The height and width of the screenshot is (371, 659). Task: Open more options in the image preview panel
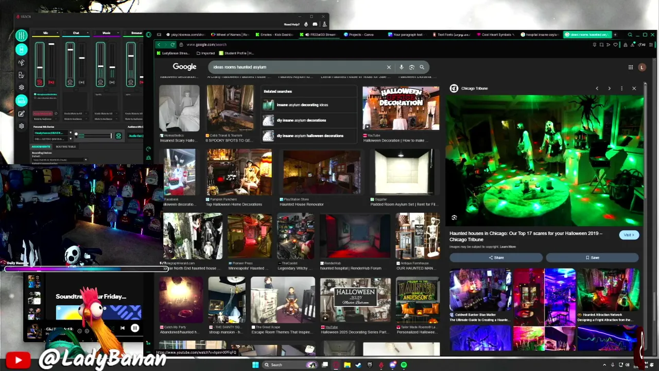coord(621,89)
